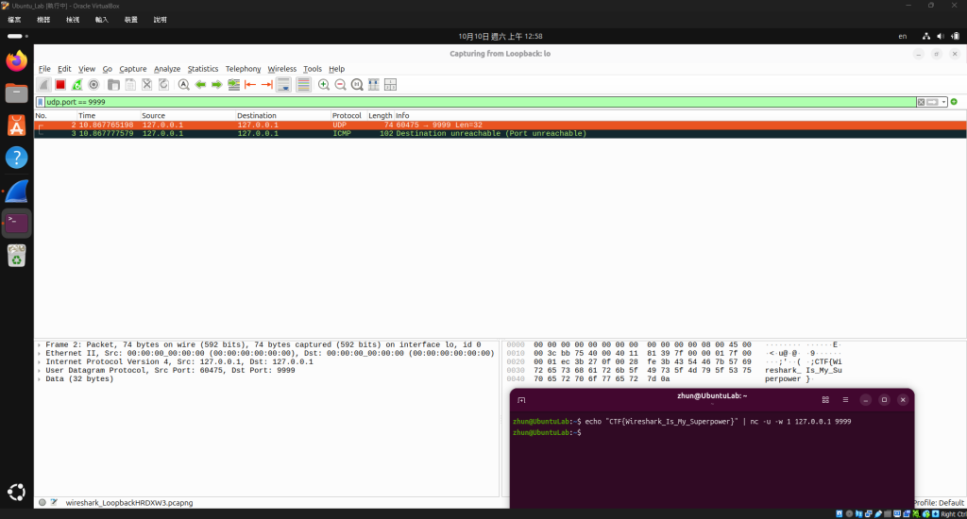Open the Edit menu
This screenshot has width=967, height=519.
[x=64, y=69]
